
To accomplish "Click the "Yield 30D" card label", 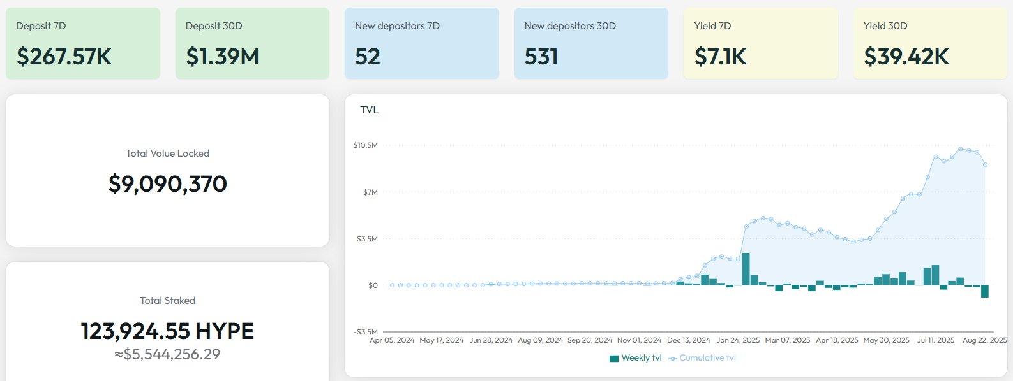I will click(x=885, y=26).
